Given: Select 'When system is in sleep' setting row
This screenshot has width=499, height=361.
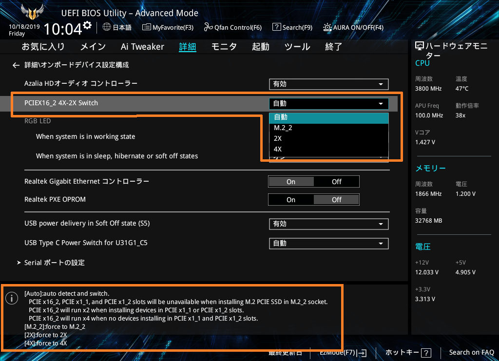Looking at the screenshot, I should [117, 156].
